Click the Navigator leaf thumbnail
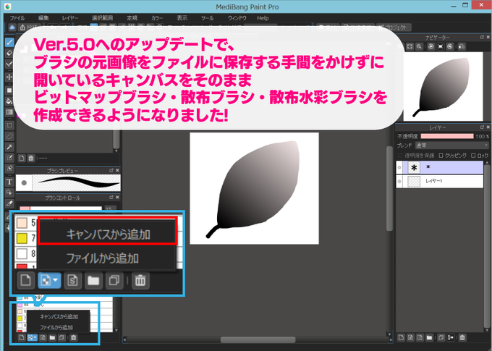The width and height of the screenshot is (492, 351). click(x=442, y=86)
